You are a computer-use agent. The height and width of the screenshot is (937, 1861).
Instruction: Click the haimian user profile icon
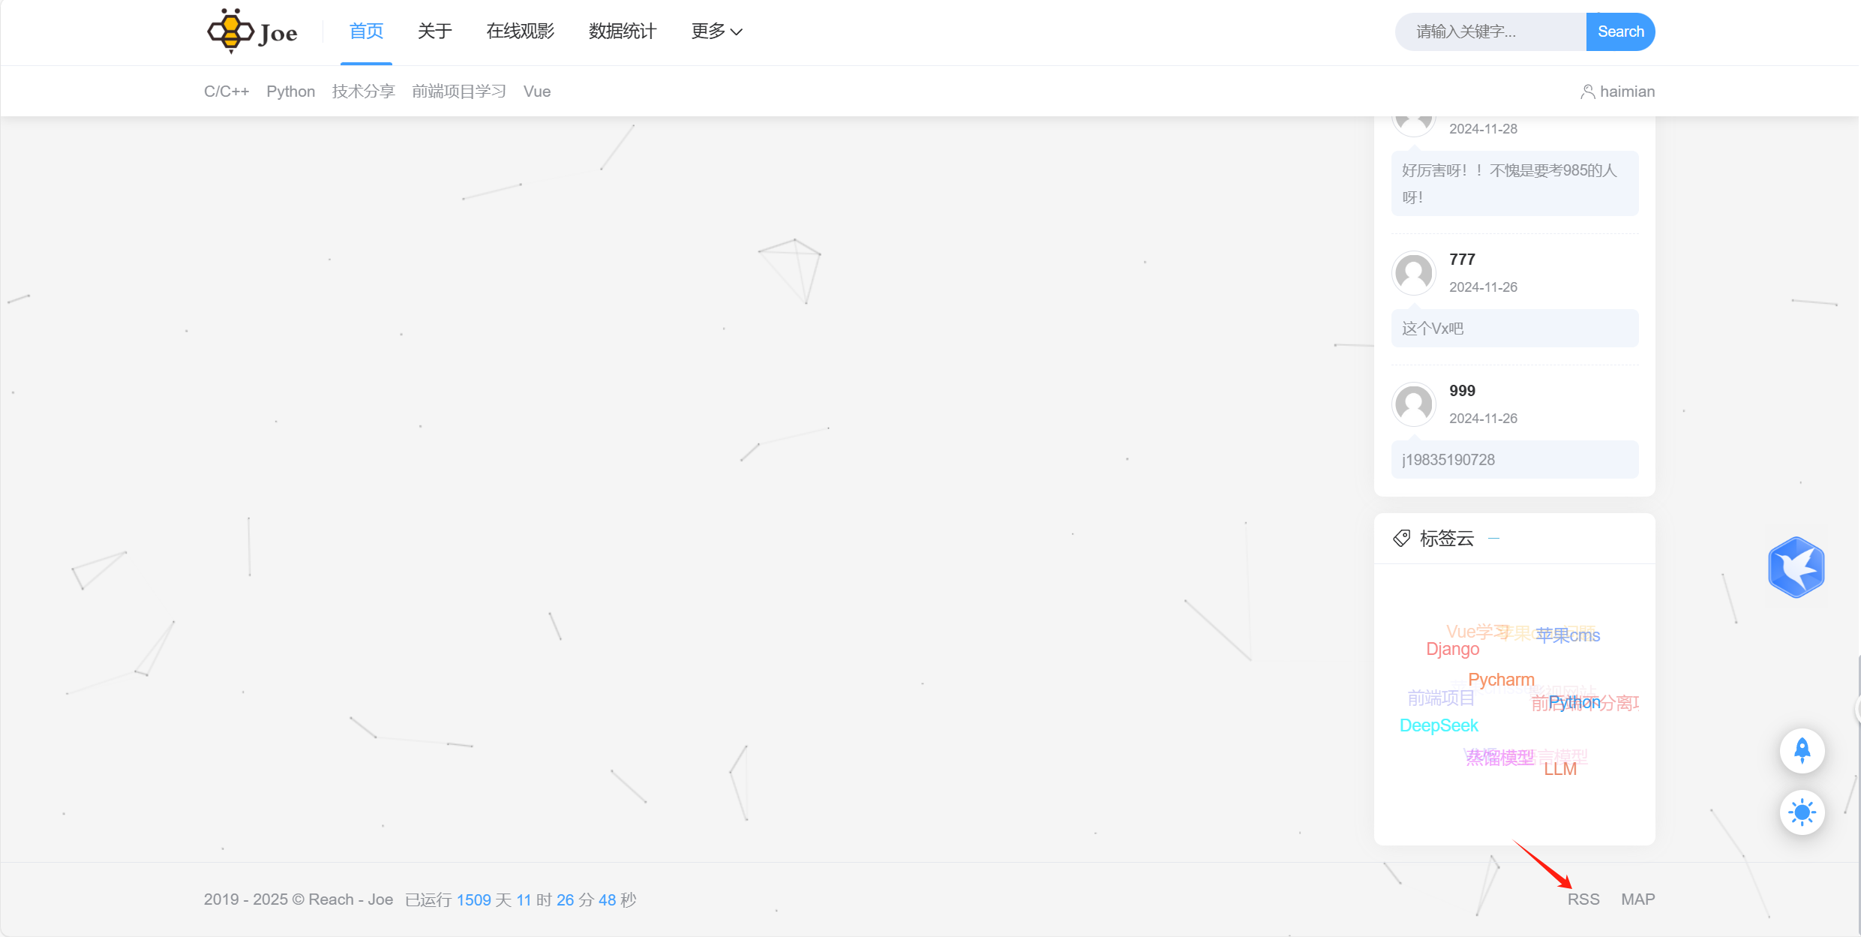pos(1587,92)
